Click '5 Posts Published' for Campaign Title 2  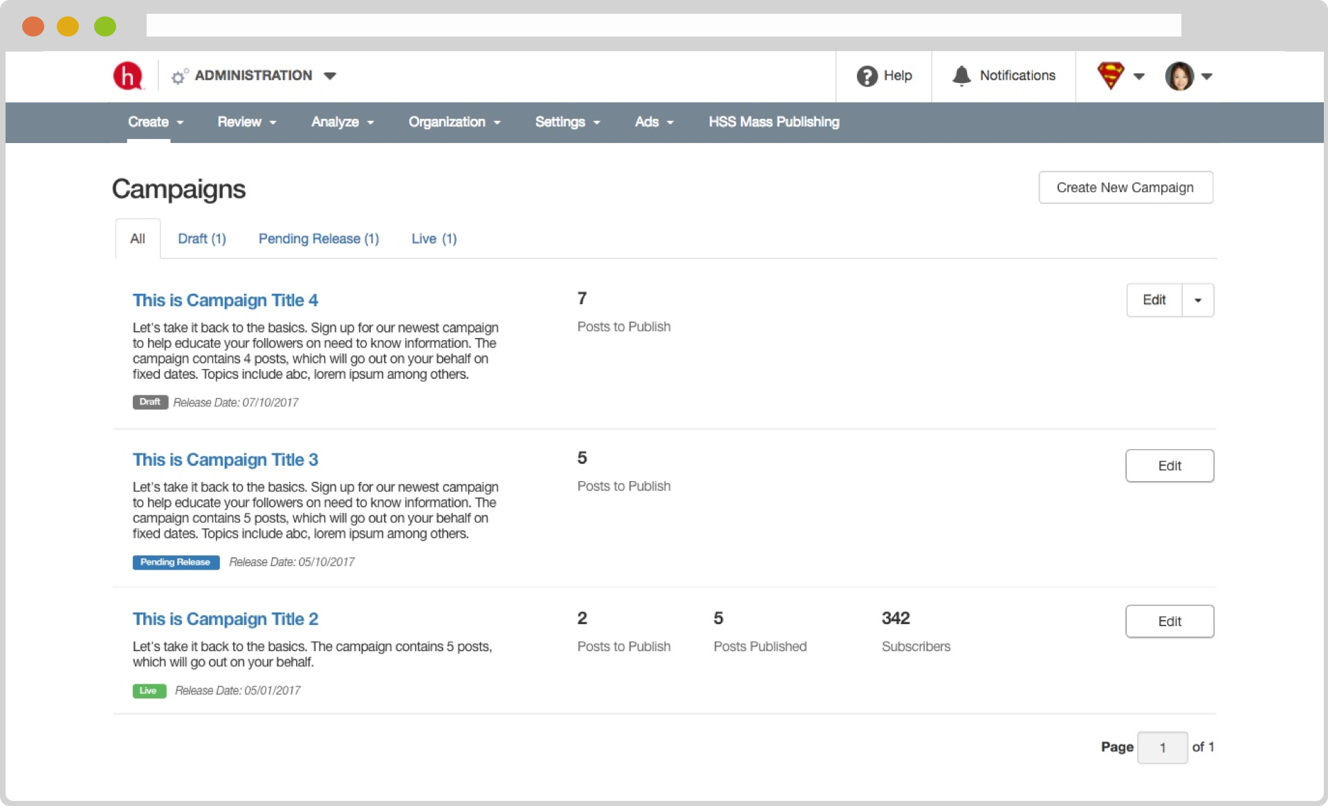click(759, 632)
